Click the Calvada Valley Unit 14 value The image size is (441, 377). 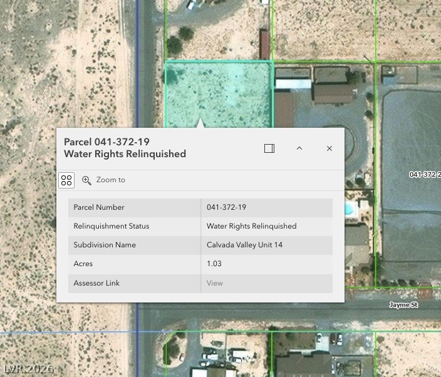tap(244, 245)
